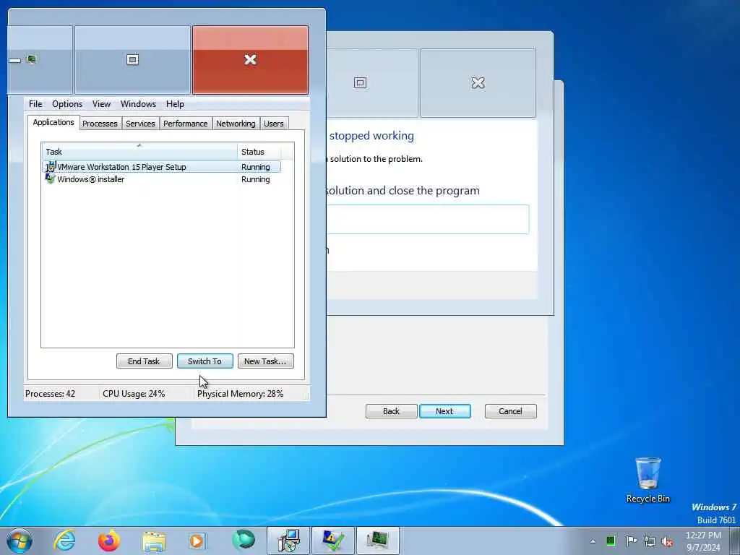The width and height of the screenshot is (740, 555).
Task: Sort by the Task column header
Action: [139, 152]
